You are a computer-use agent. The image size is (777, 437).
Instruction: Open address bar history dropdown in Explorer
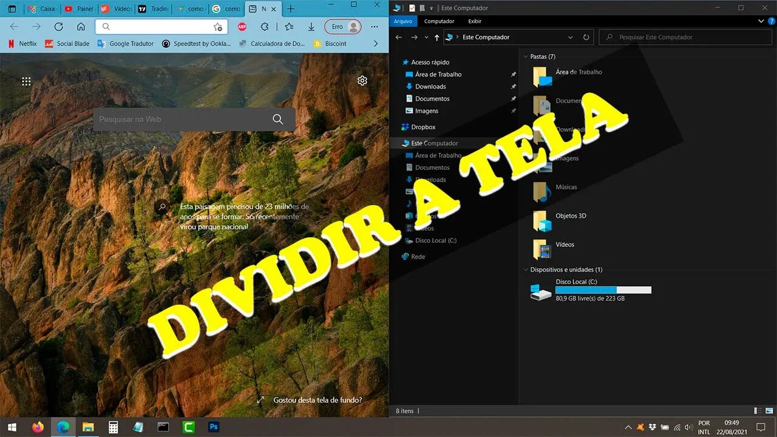(x=570, y=37)
